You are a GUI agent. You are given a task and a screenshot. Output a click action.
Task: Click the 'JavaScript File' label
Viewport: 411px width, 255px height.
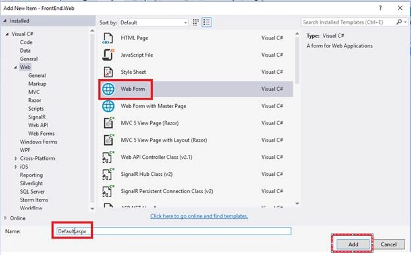point(137,55)
